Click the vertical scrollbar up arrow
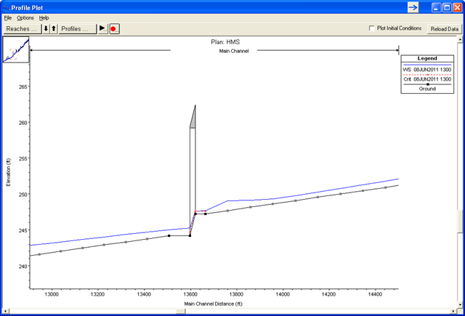 coord(460,39)
